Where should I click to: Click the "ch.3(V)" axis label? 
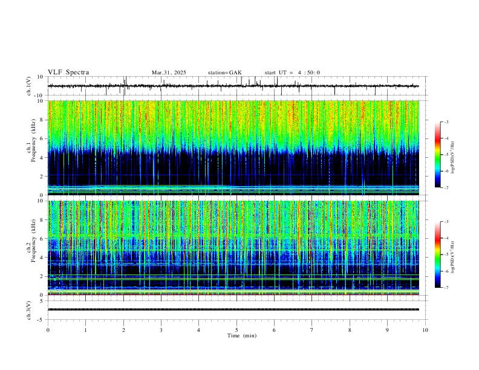tap(29, 311)
